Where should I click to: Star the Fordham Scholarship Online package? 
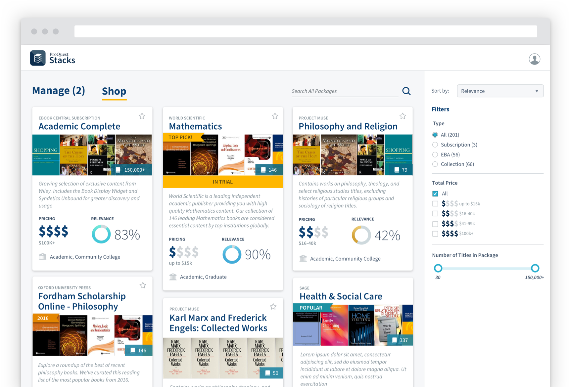click(143, 285)
